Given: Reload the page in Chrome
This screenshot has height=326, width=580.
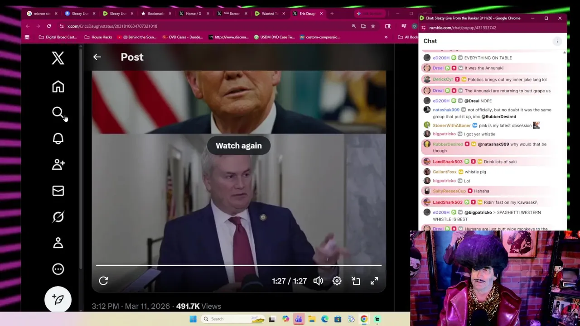Looking at the screenshot, I should pos(49,26).
